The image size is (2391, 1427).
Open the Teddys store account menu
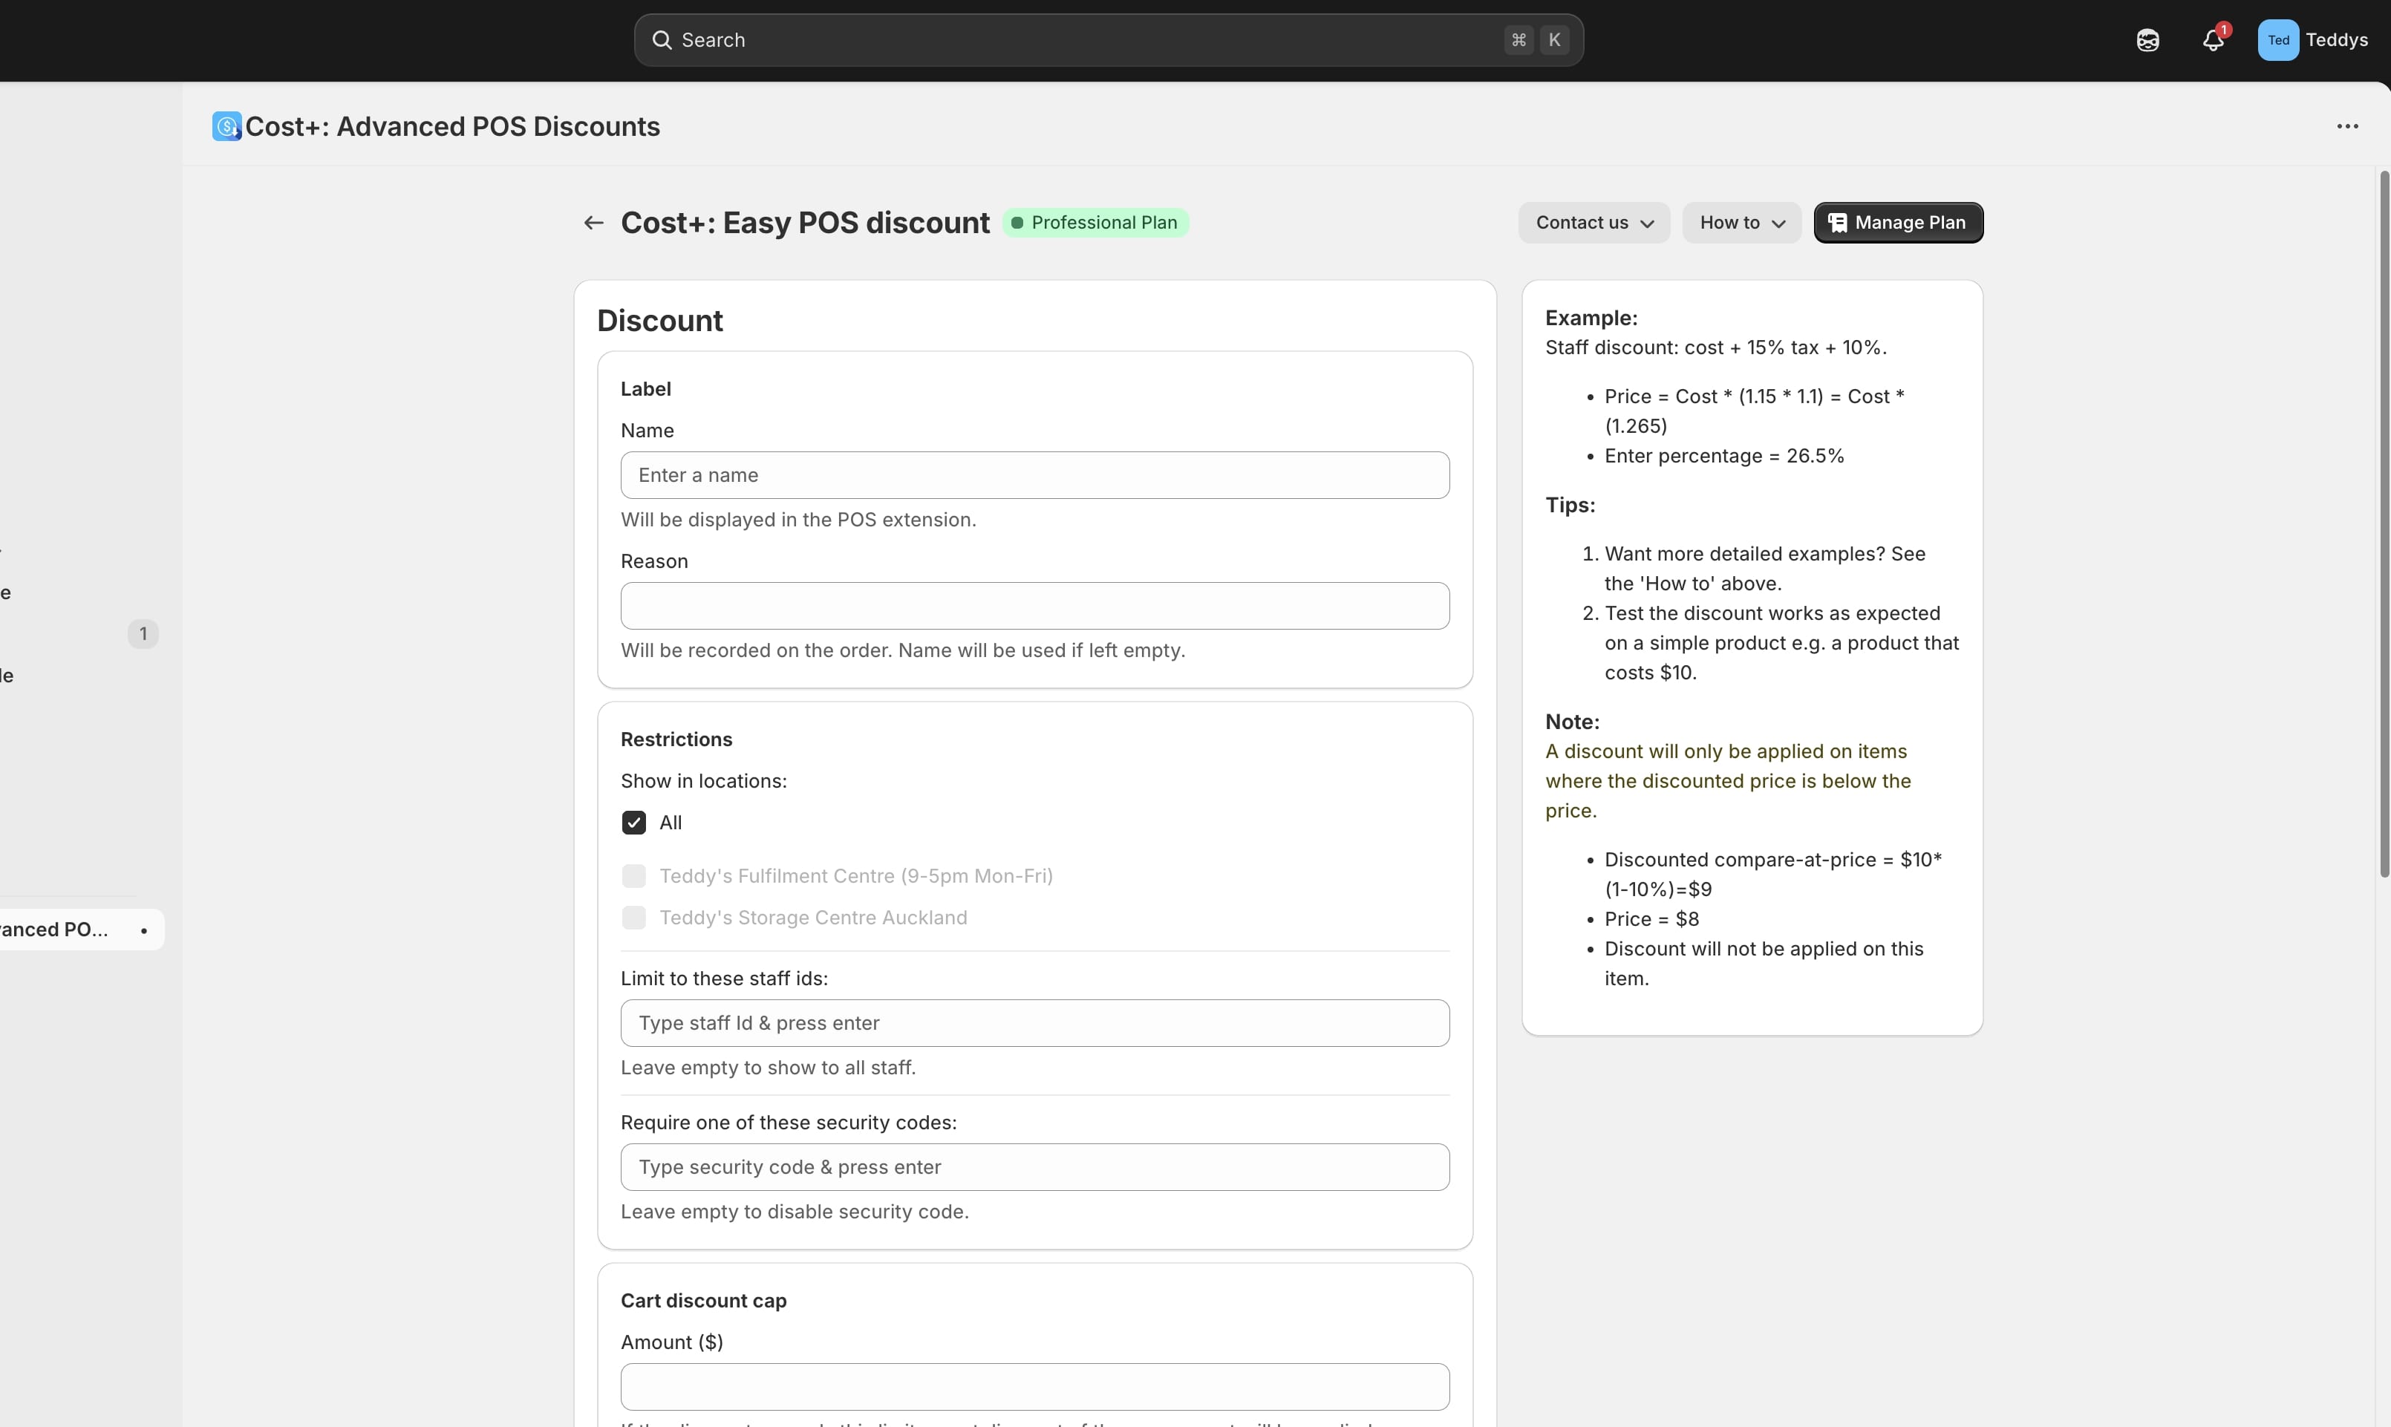[2335, 40]
